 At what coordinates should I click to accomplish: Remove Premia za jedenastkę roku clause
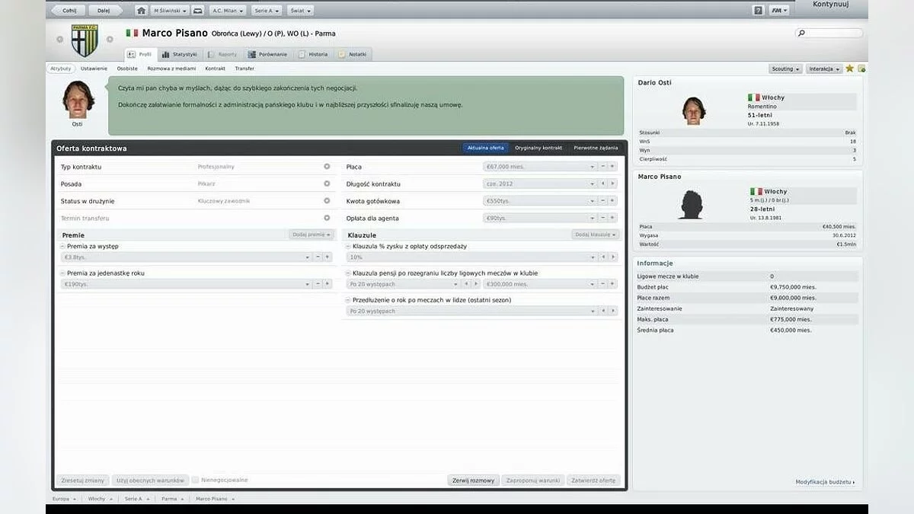62,273
